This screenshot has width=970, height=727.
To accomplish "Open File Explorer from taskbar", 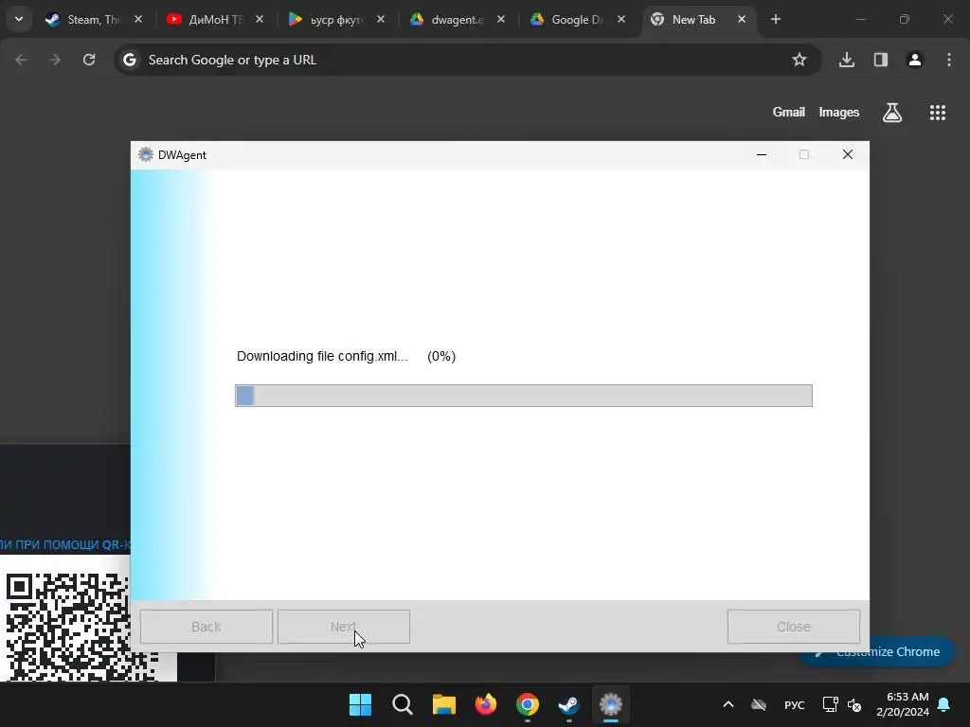I will pyautogui.click(x=443, y=704).
